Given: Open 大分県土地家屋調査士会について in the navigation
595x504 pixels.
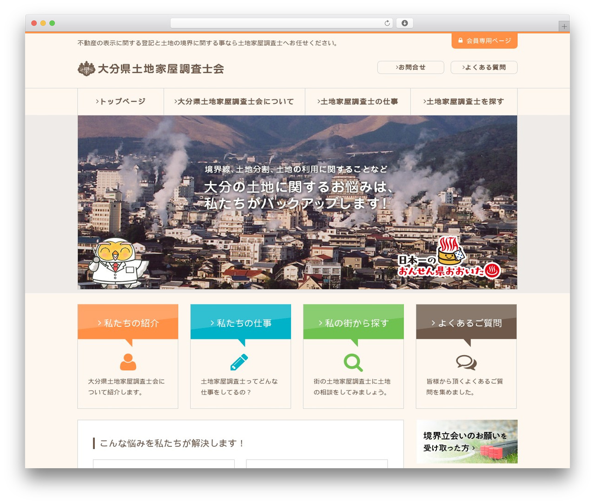Looking at the screenshot, I should coord(234,101).
